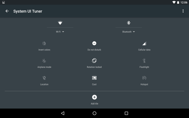Click the Add tile label
Viewport: 189px width, 118px height.
(x=94, y=104)
